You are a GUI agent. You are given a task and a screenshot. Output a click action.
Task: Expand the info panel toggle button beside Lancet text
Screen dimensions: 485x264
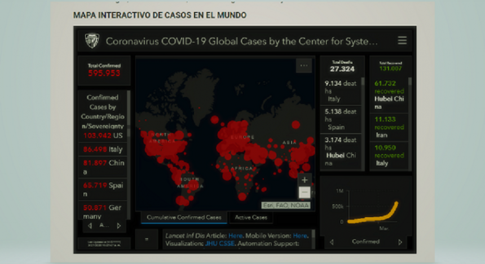(147, 239)
